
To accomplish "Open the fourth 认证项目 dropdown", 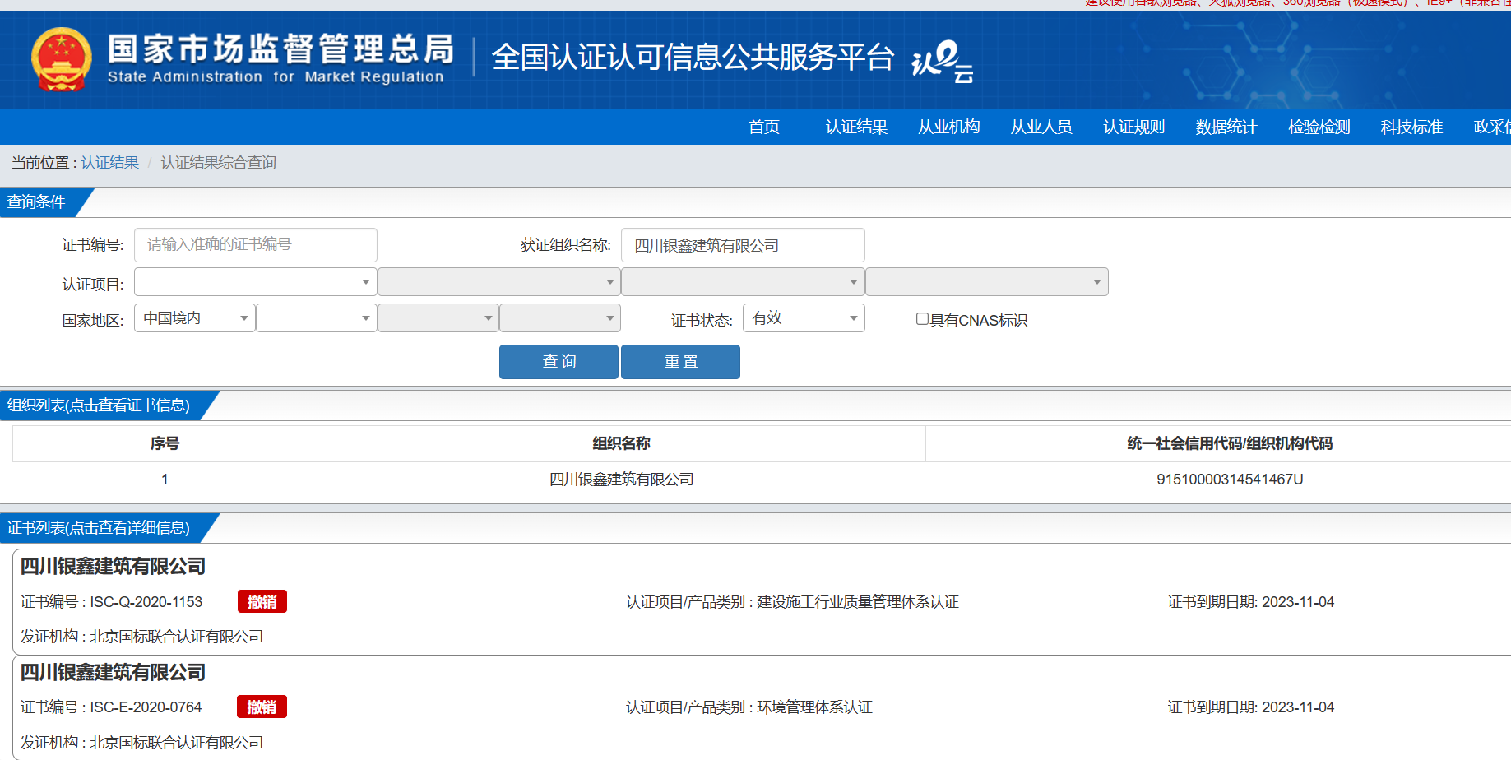I will 987,282.
